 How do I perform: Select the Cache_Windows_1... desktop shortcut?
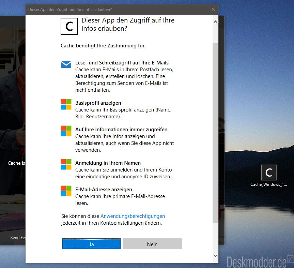268,176
